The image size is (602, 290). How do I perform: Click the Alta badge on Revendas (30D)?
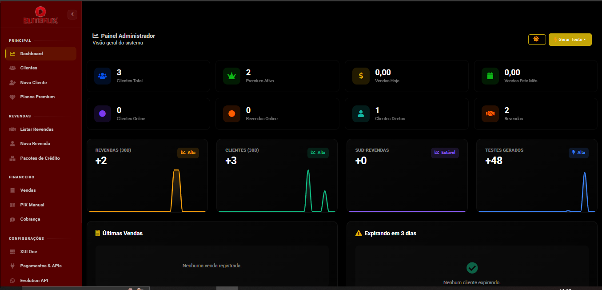(x=188, y=153)
